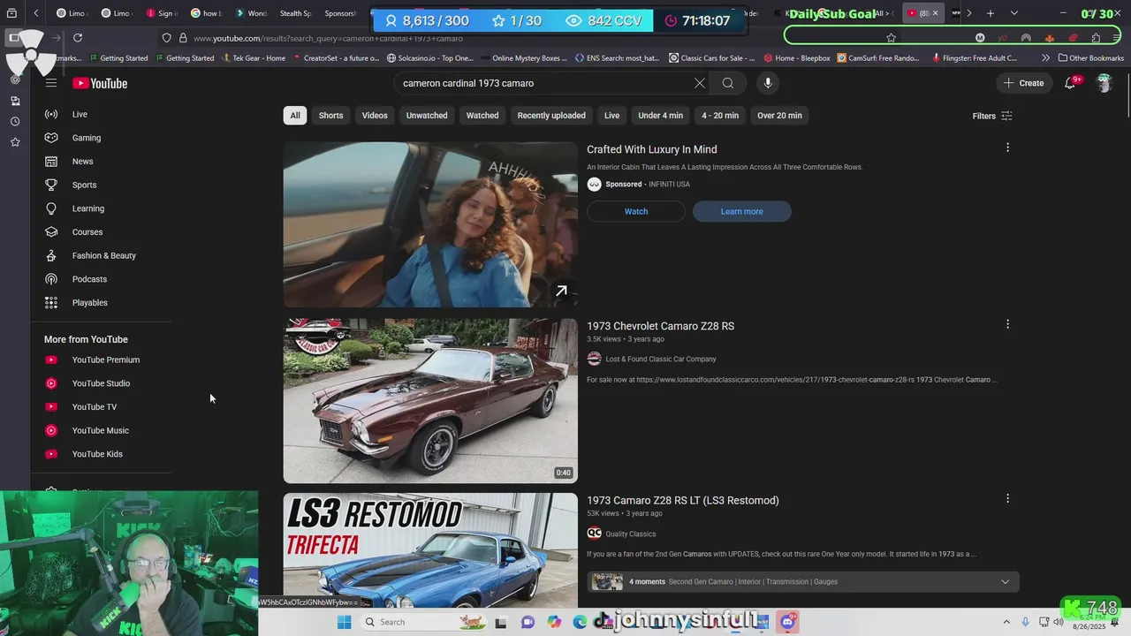1131x636 pixels.
Task: Select the Recently uploaded chip
Action: point(551,116)
